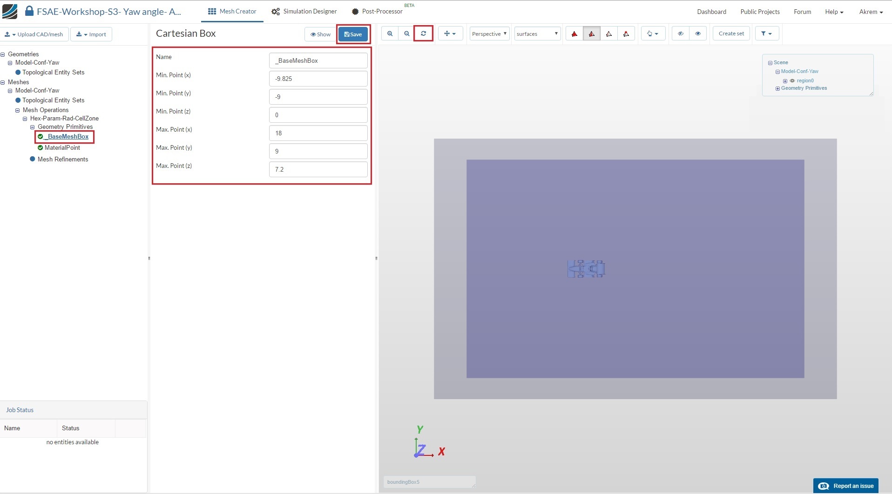Select the wireframe render mode icon
The width and height of the screenshot is (892, 494).
pyautogui.click(x=608, y=33)
